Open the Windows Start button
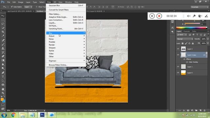Screen dimensions: 210x118 [x=4, y=115]
